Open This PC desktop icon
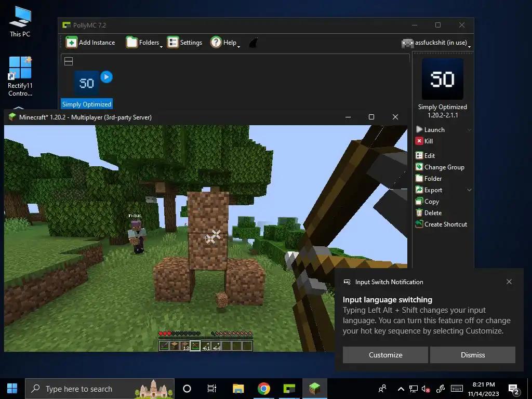Viewport: 532px width, 399px height. pyautogui.click(x=20, y=21)
